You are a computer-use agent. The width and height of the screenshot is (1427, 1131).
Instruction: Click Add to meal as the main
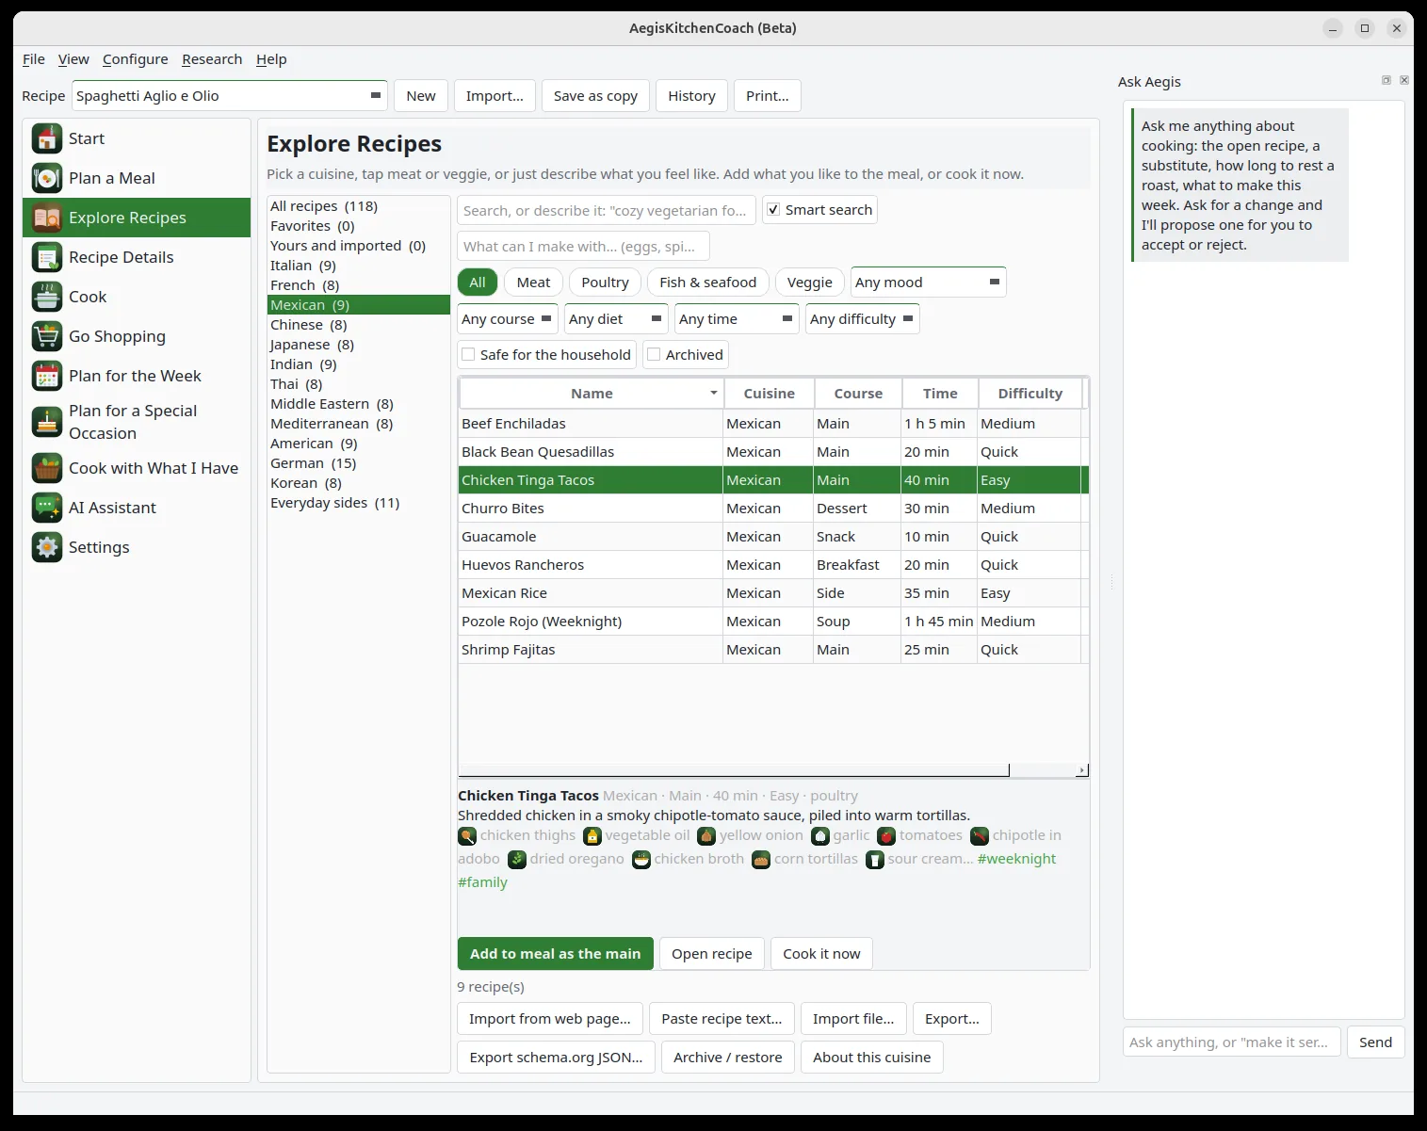(x=555, y=954)
